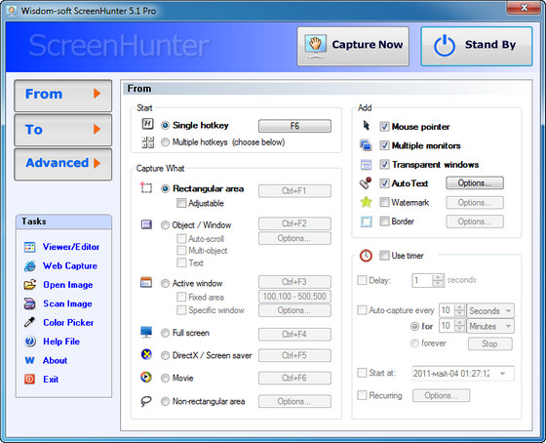Click the DirectX / Screen saver icon
The width and height of the screenshot is (546, 443).
click(146, 354)
